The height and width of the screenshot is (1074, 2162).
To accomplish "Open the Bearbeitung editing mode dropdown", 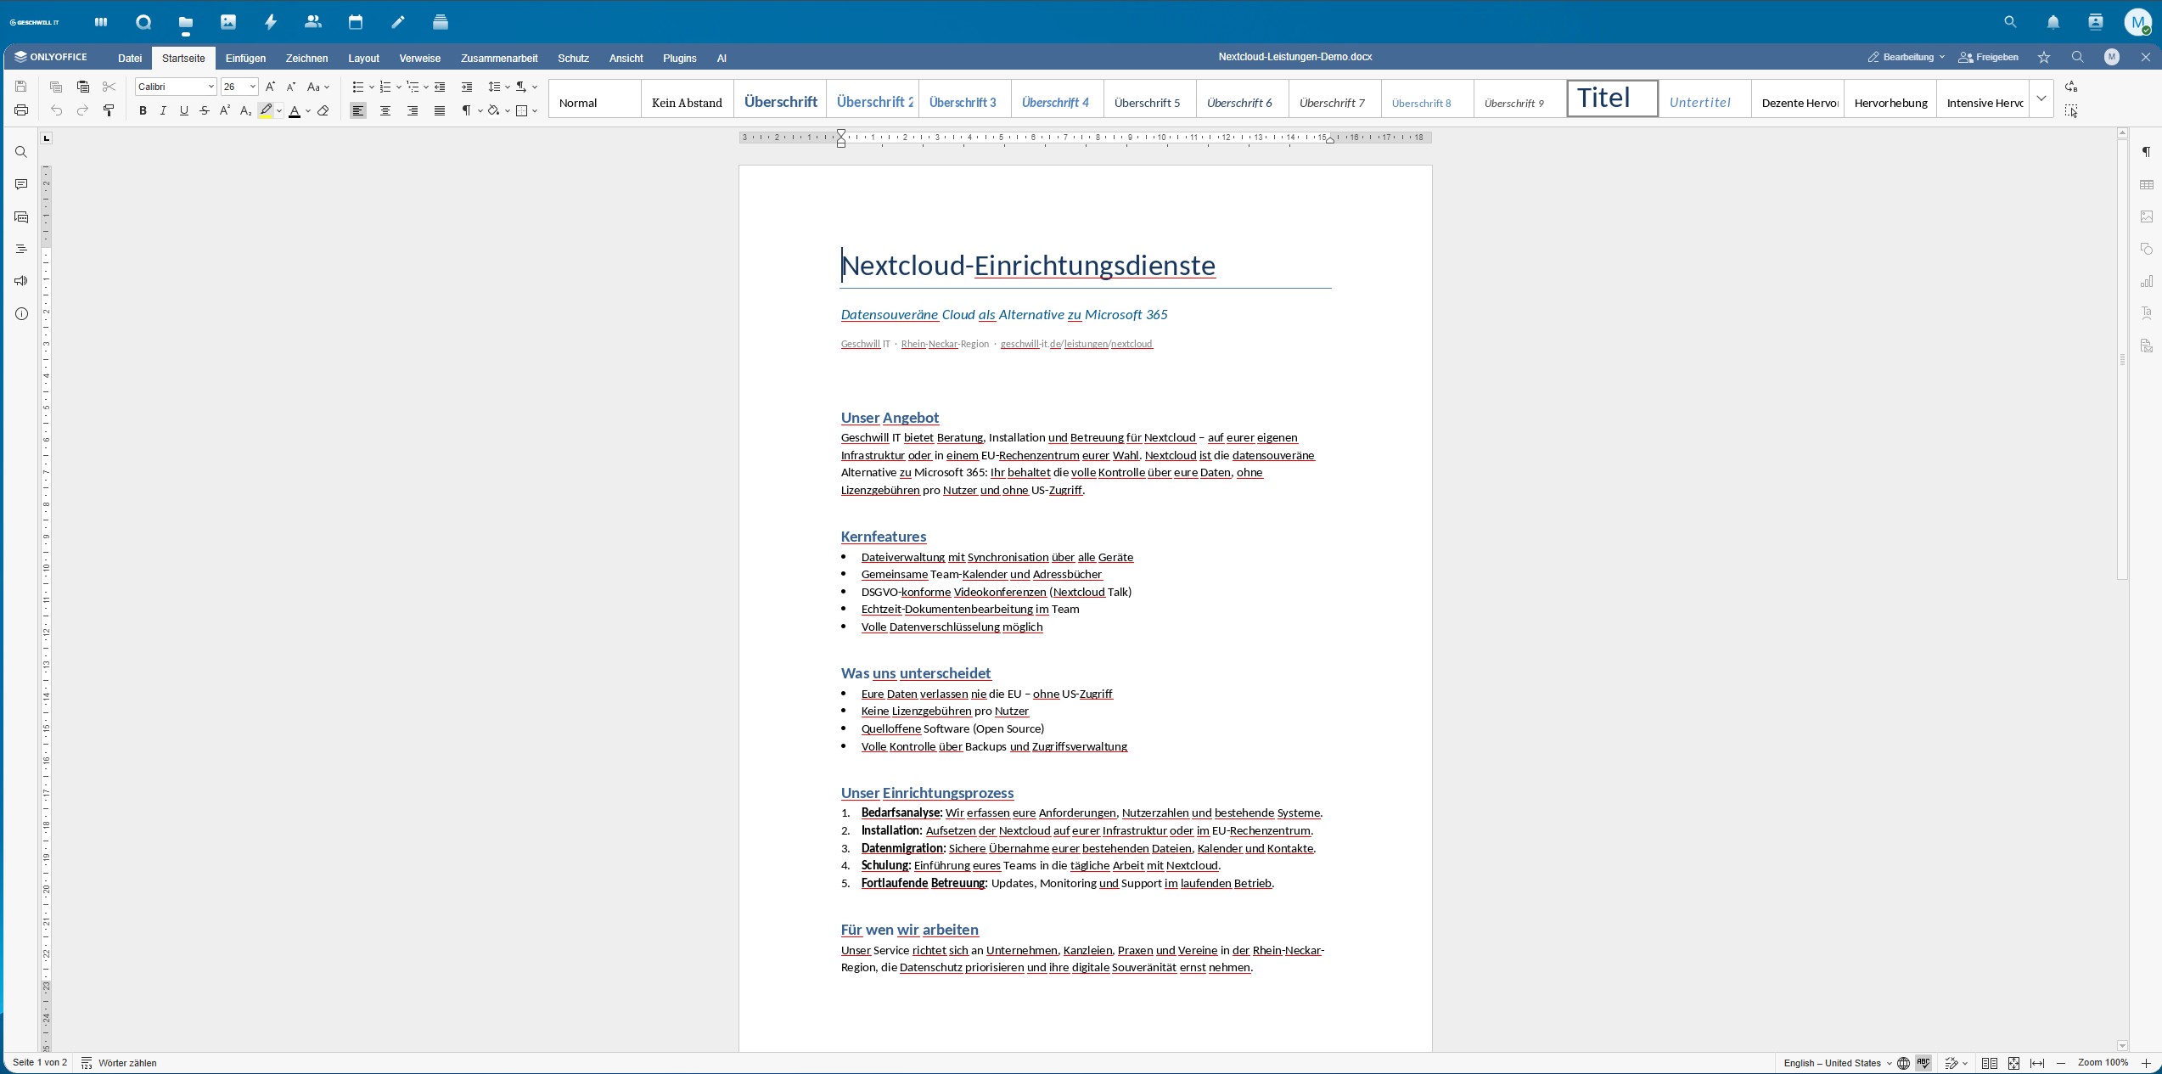I will click(x=1906, y=57).
